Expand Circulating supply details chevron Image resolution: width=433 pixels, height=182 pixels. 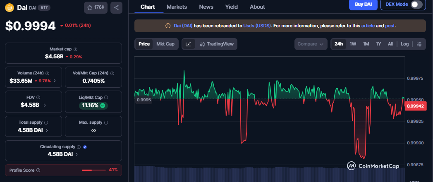77,154
